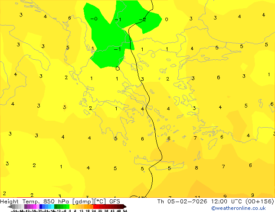275x212 pixels.
Task: Click the dark green swatch in the legend
Action: [56, 206]
